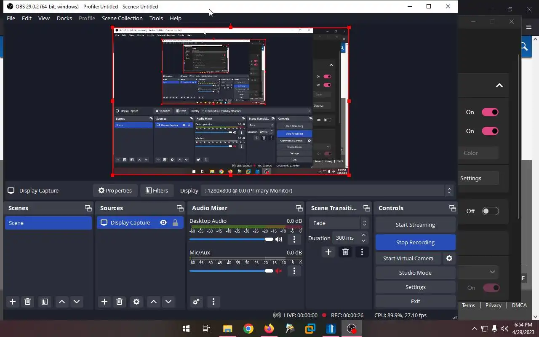Open the virtual camera settings gear
This screenshot has width=539, height=337.
pyautogui.click(x=449, y=258)
